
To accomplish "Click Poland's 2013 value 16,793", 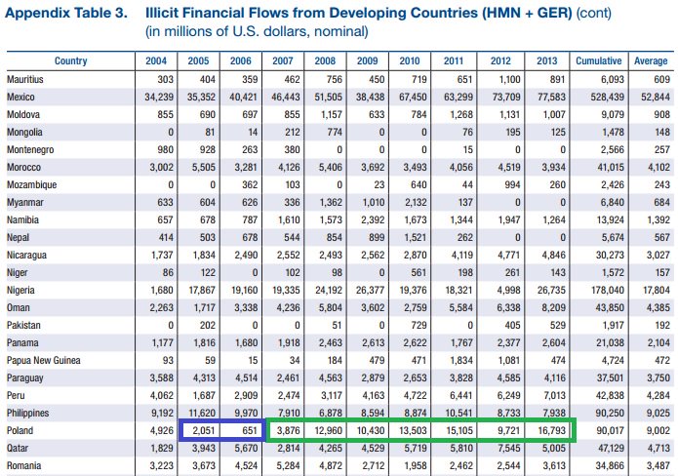I will pos(551,430).
